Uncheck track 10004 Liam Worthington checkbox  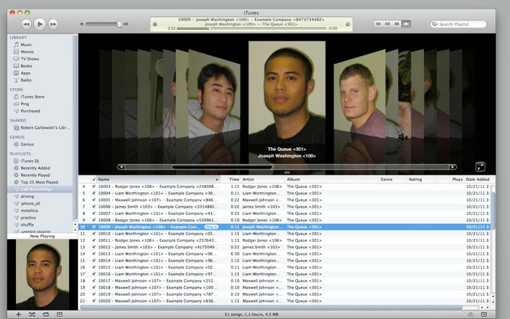[94, 193]
